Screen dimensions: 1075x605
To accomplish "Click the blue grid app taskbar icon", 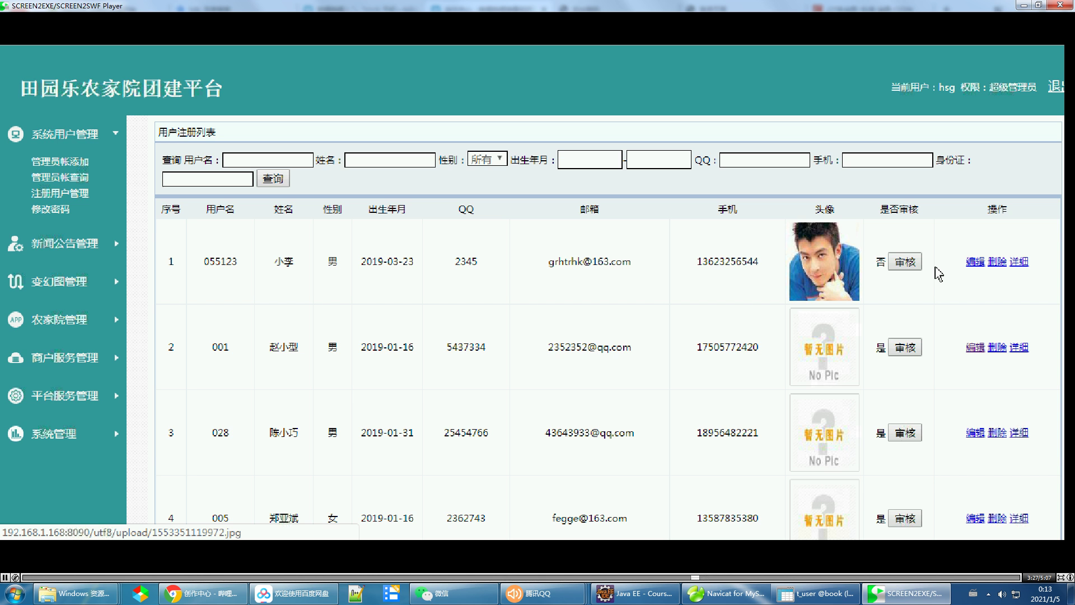I will 391,594.
